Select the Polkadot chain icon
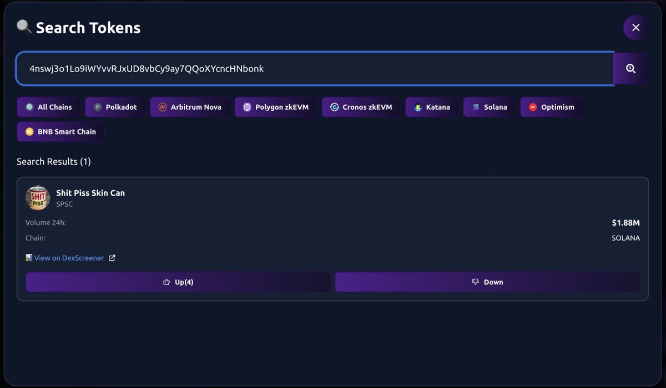The width and height of the screenshot is (666, 388). [99, 106]
